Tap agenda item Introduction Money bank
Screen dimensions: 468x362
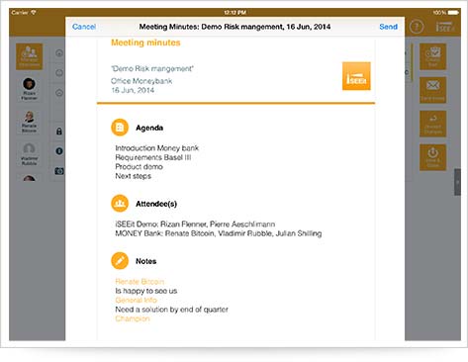tap(157, 148)
